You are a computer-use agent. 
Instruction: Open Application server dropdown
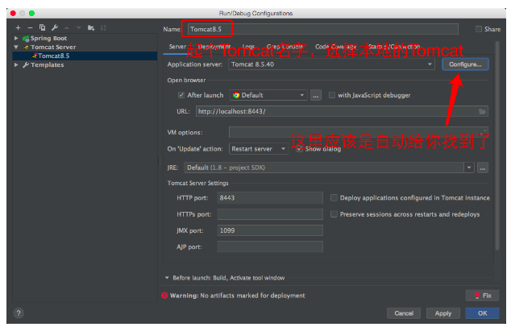click(x=332, y=64)
